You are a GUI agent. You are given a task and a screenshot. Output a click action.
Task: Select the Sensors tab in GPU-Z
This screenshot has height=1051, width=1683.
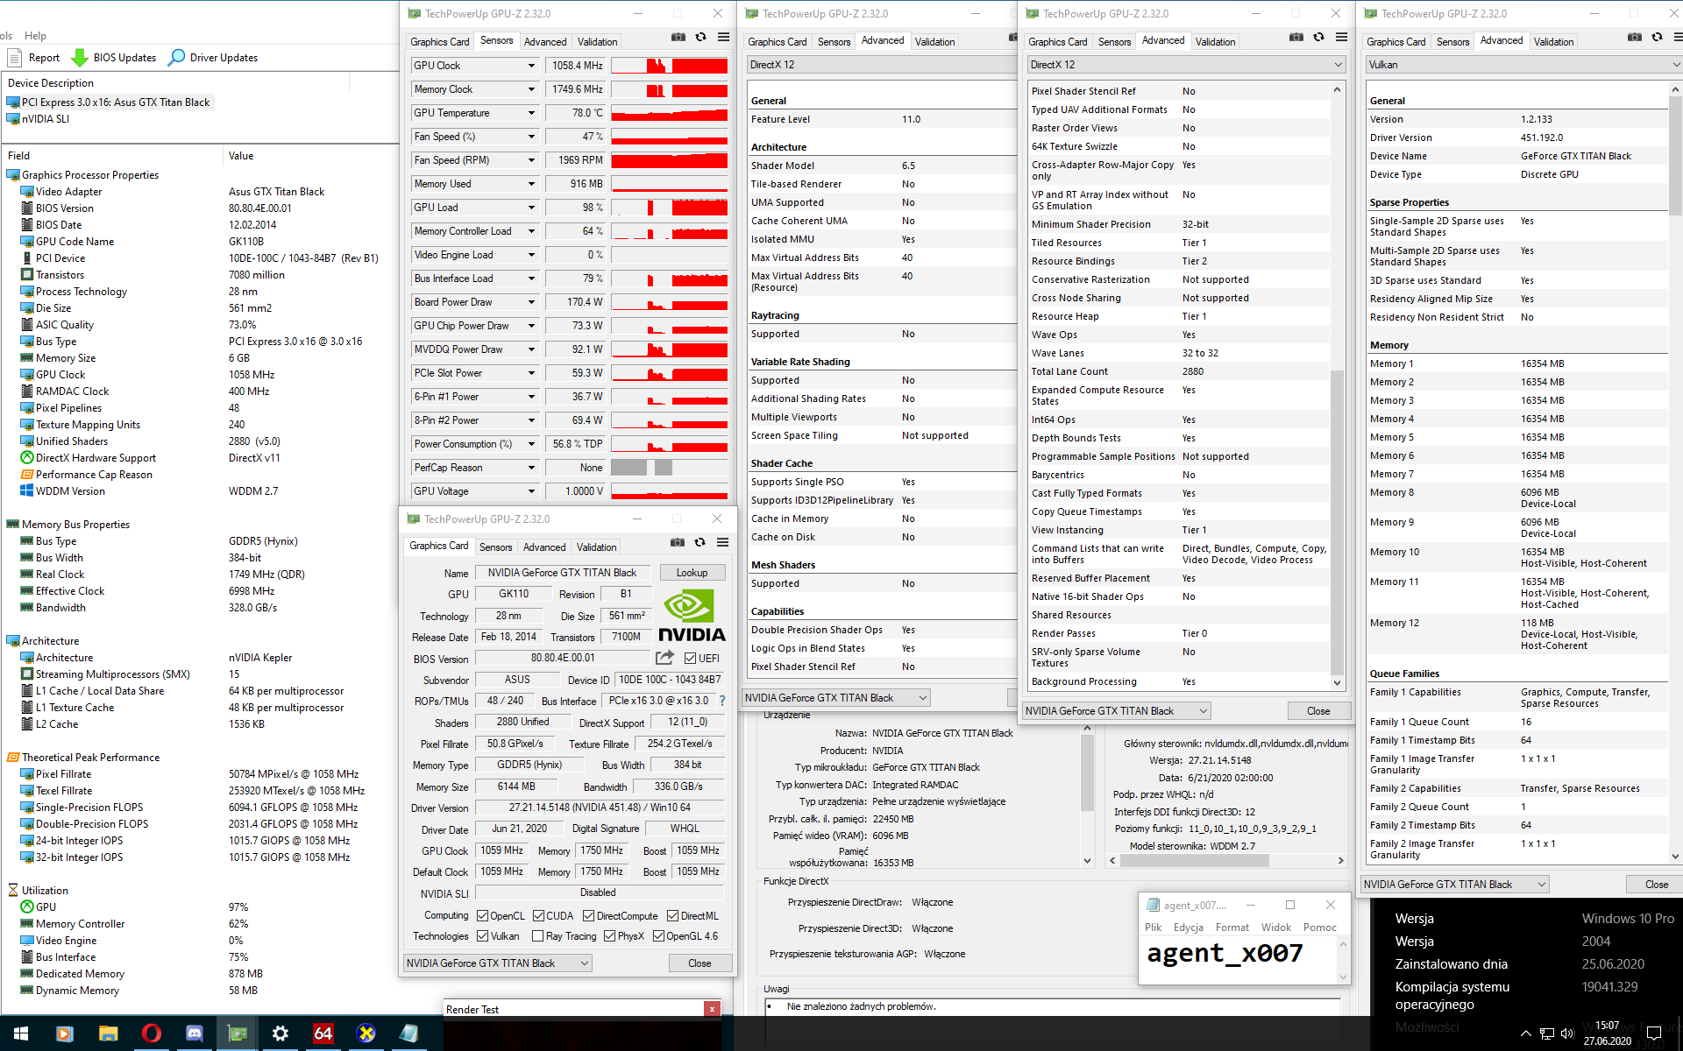(x=494, y=40)
